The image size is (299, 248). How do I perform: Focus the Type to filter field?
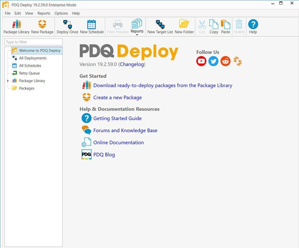(x=34, y=42)
